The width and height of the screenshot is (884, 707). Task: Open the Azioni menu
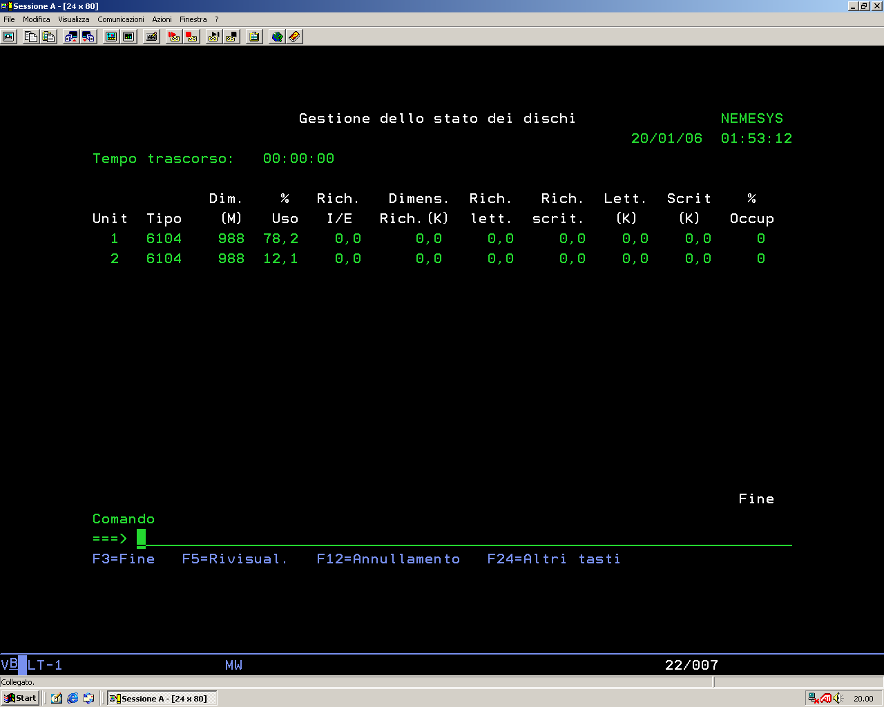162,19
